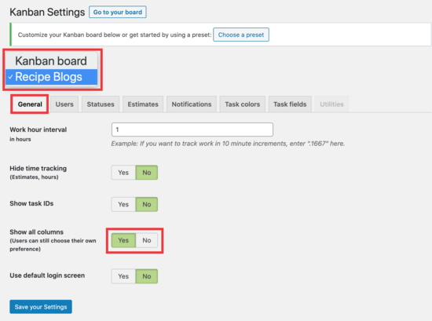Switch to the Statuses tab
This screenshot has height=321, width=432.
[101, 104]
